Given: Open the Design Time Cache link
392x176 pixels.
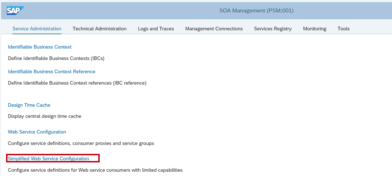Looking at the screenshot, I should point(29,105).
